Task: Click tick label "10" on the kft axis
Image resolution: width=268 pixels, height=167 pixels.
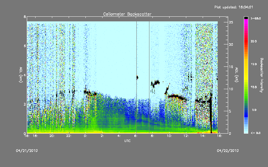Action: [x=231, y=89]
